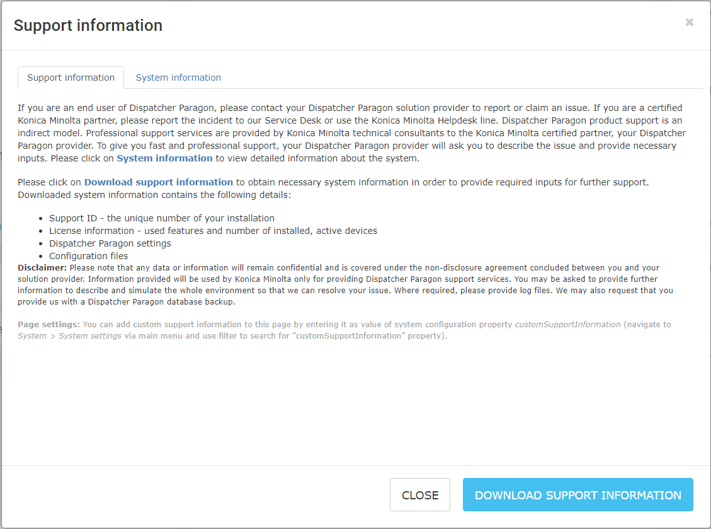This screenshot has height=529, width=711.
Task: Click the italic 'System > System settings' text
Action: tap(69, 336)
